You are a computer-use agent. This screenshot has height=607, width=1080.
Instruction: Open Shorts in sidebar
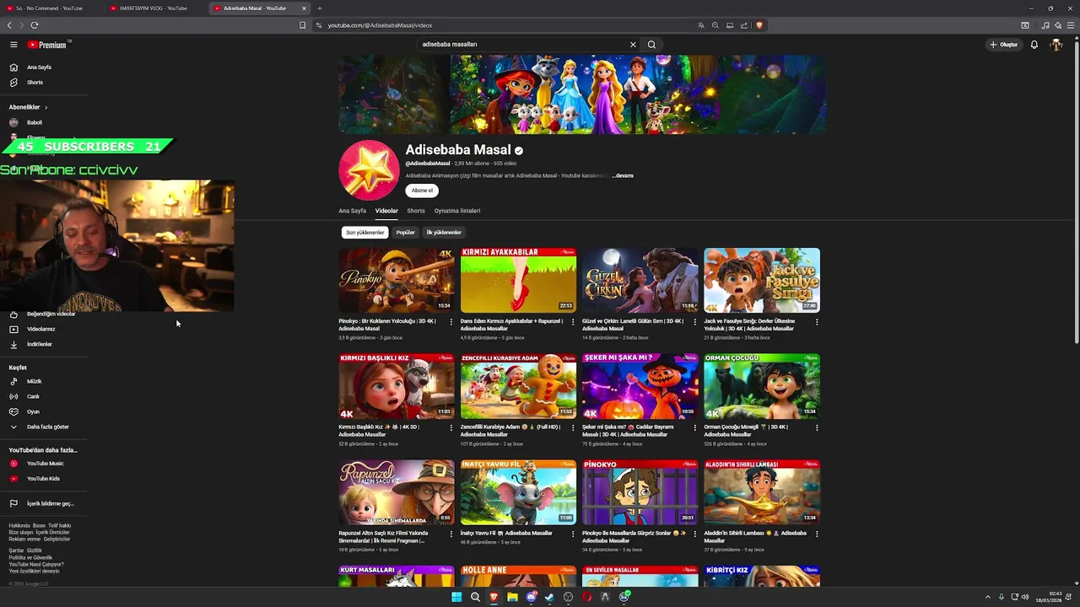35,83
